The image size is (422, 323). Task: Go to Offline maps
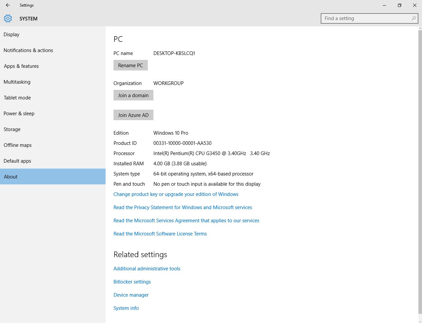point(53,145)
